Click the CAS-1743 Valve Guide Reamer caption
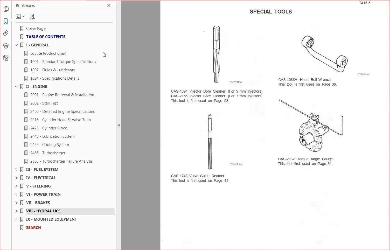 [198, 176]
